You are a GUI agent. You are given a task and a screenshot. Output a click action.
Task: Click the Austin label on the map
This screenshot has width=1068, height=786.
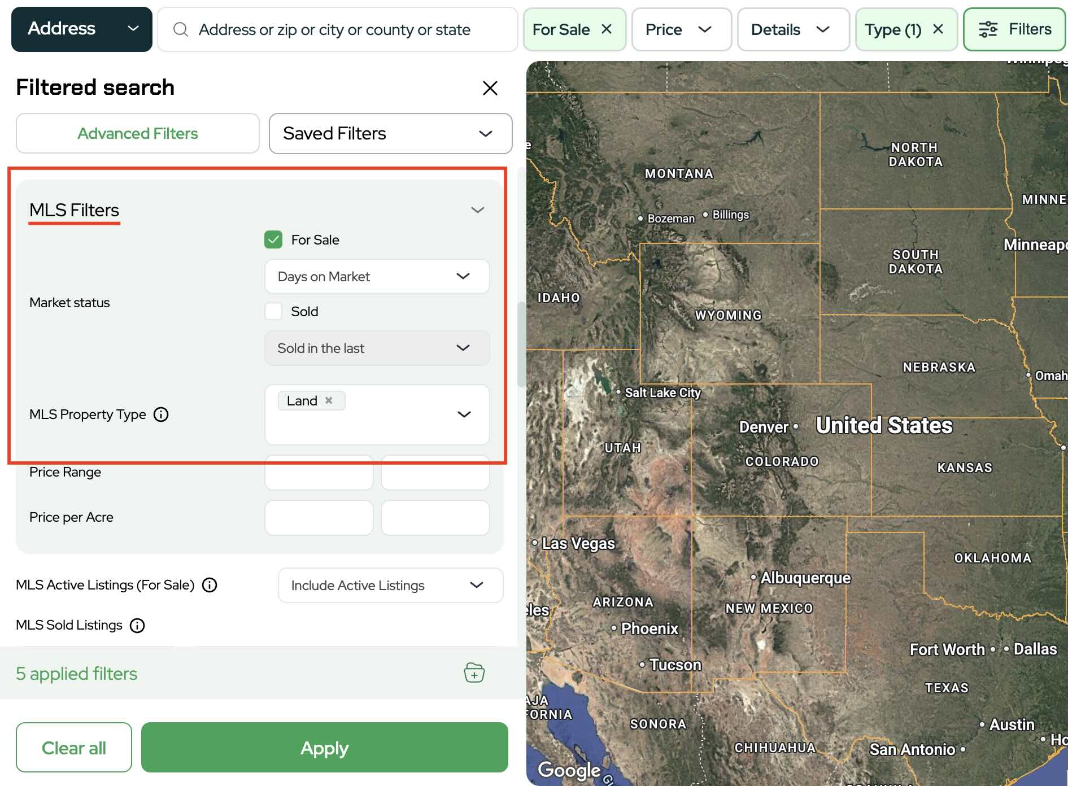[x=1012, y=724]
